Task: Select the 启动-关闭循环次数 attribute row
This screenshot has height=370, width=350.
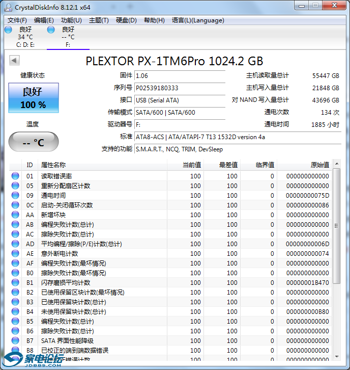Action: pos(170,205)
